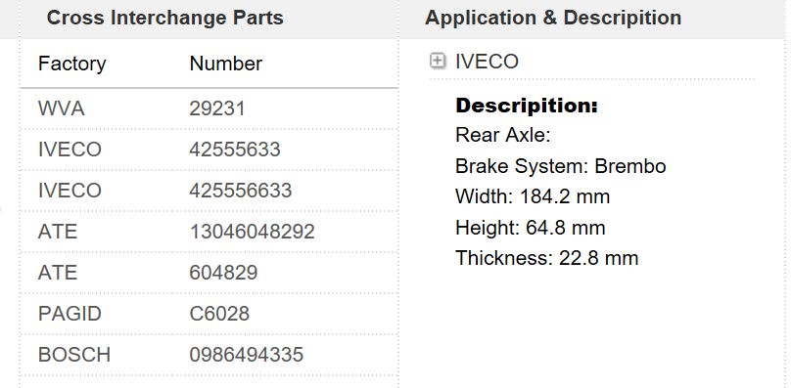Click the Descripition bold label
This screenshot has width=791, height=388.
pyautogui.click(x=526, y=106)
